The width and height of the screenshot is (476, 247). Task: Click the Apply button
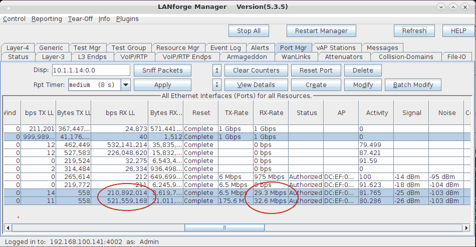pyautogui.click(x=162, y=85)
